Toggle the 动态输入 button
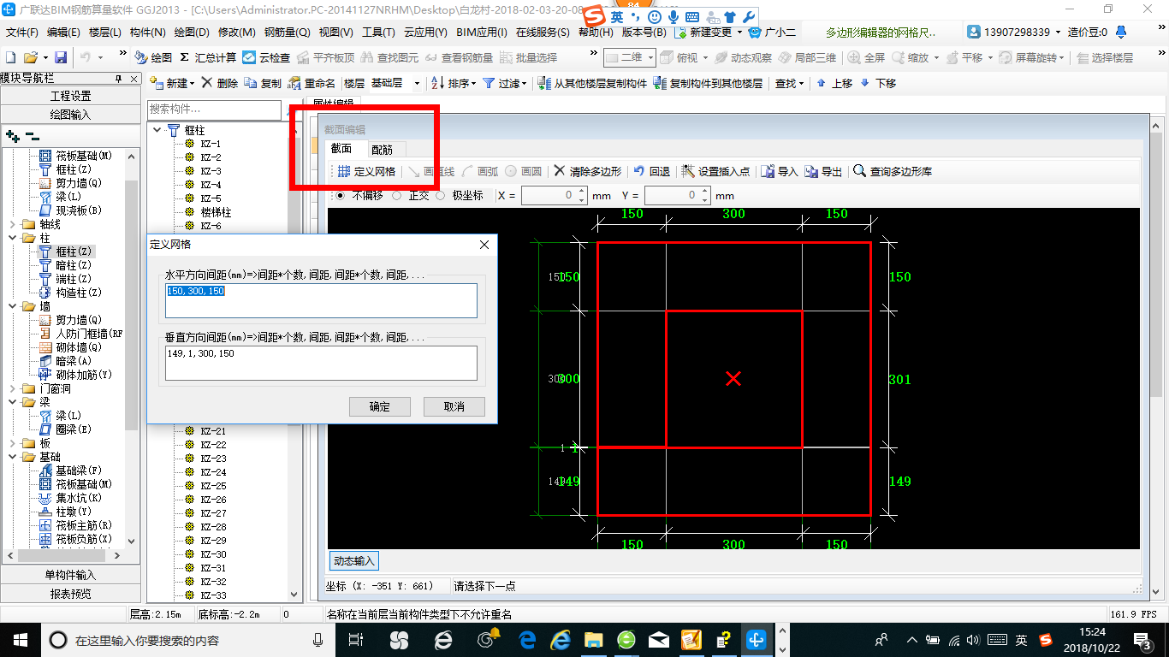Viewport: 1169px width, 657px height. [x=353, y=561]
